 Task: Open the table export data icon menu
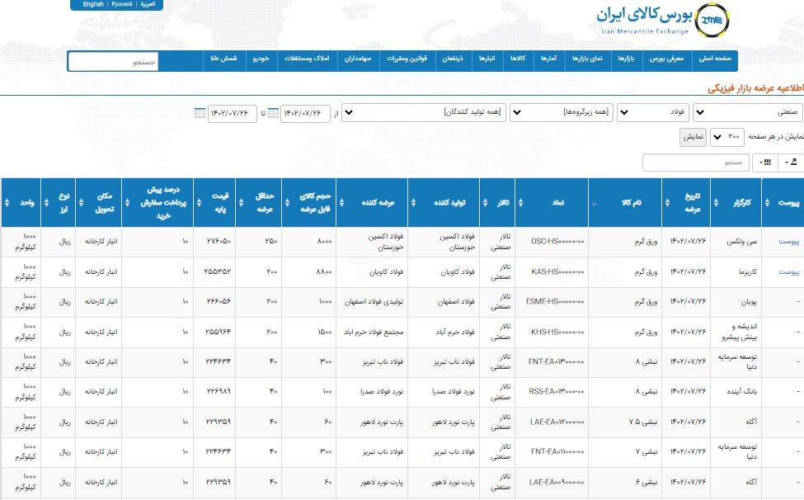(790, 163)
